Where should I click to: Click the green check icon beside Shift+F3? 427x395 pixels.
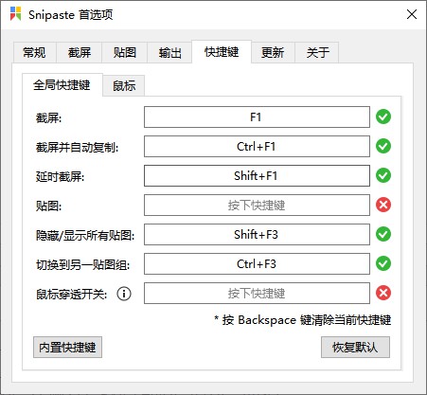pos(383,234)
